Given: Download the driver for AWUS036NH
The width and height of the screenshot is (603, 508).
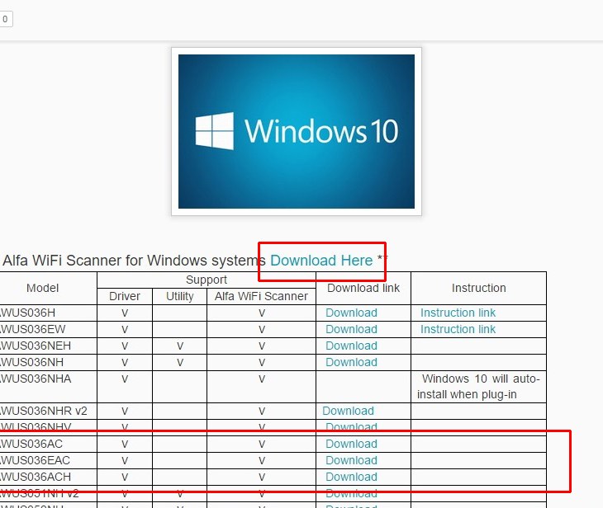Looking at the screenshot, I should click(351, 362).
